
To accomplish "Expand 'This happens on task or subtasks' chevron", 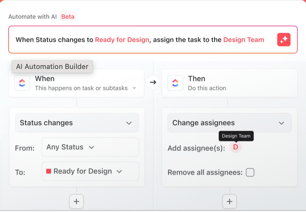I will (x=134, y=88).
